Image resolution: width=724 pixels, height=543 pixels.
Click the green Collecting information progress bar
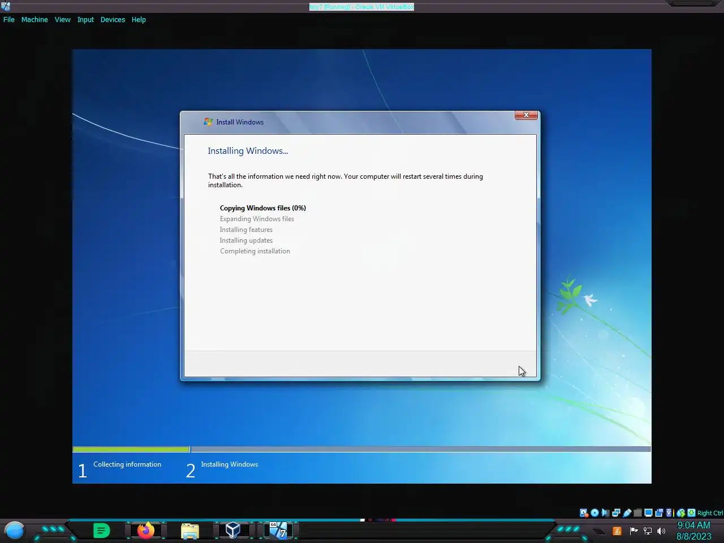pos(131,449)
